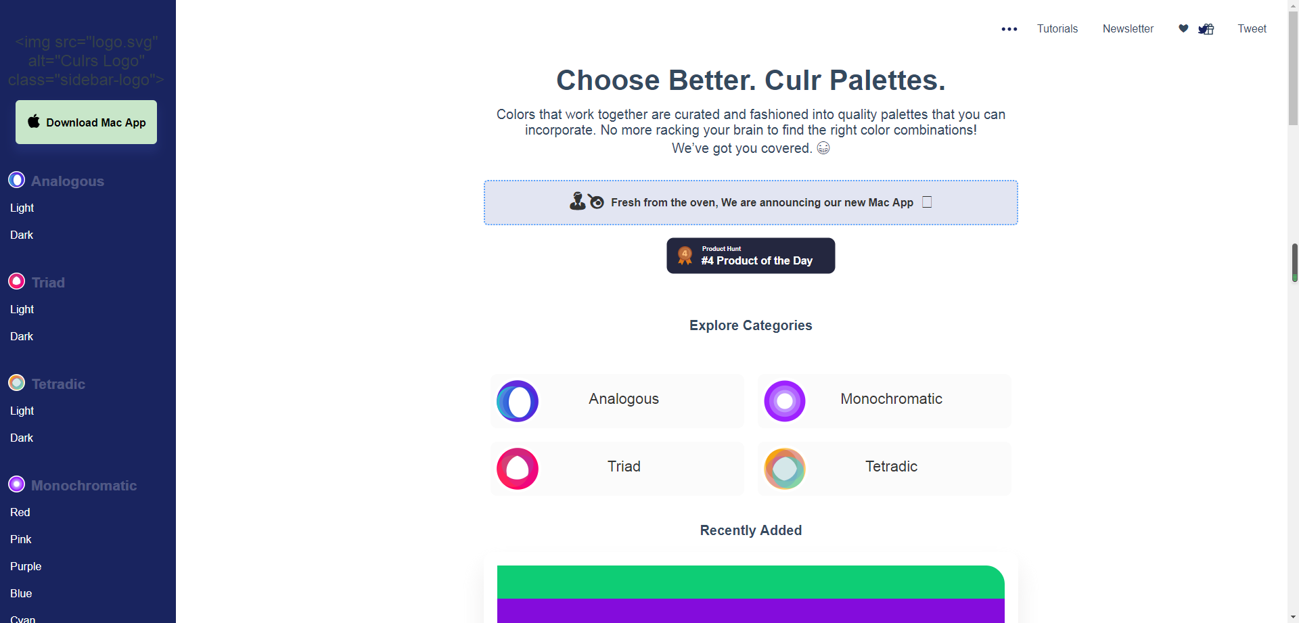The height and width of the screenshot is (623, 1299).
Task: Select the purple circle icon on the Monochromatic card
Action: coord(785,401)
